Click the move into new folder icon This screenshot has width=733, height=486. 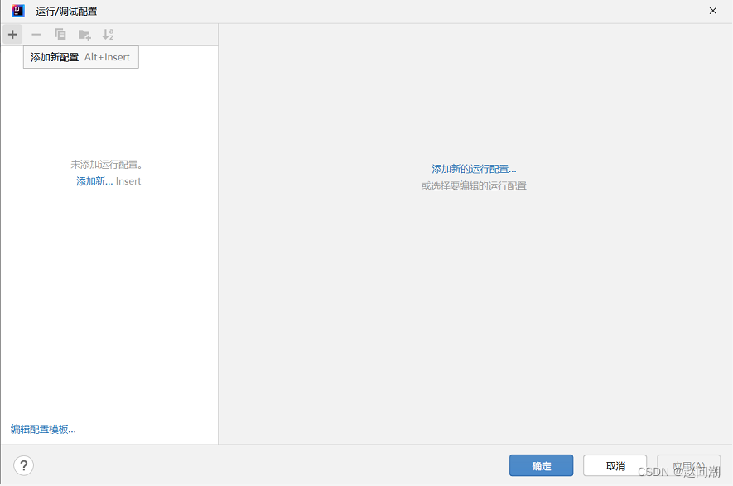coord(84,34)
